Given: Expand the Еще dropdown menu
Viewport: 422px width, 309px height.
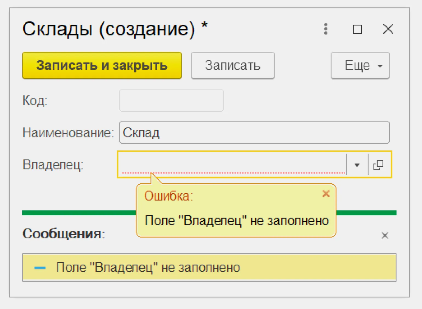Looking at the screenshot, I should tap(360, 65).
